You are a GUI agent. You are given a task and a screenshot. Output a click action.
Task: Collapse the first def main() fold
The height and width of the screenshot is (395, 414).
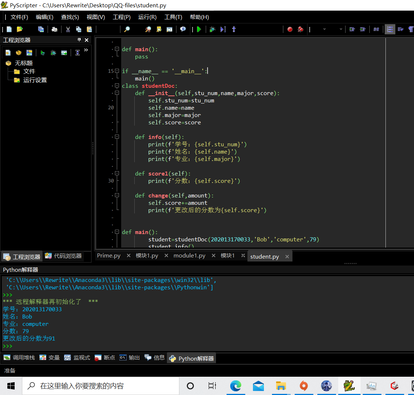tap(117, 49)
